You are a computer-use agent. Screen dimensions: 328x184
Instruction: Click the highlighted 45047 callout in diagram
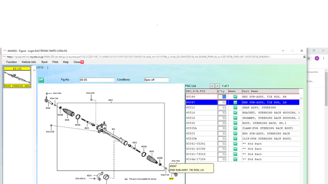pyautogui.click(x=171, y=179)
